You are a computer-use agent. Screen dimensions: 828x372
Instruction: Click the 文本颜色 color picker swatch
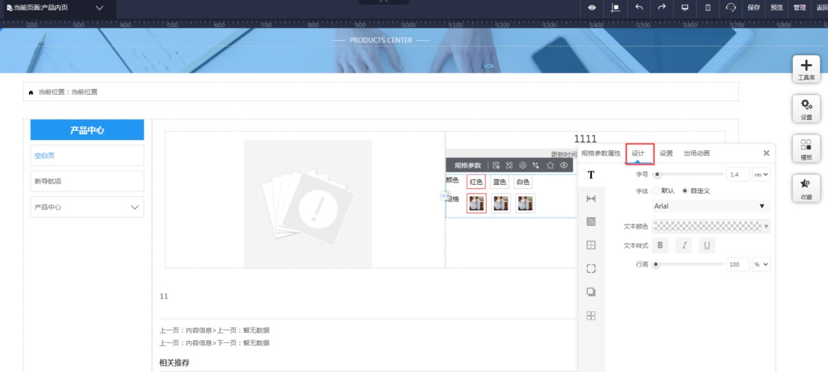pos(711,226)
